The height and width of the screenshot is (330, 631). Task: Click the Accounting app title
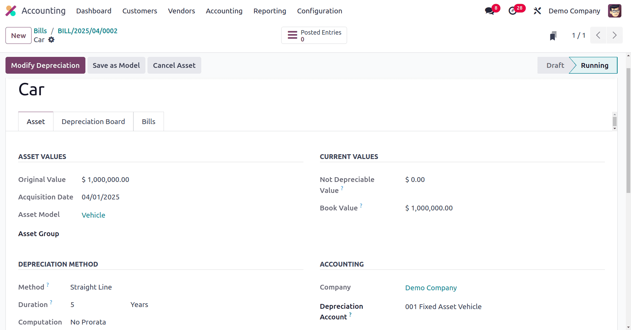44,11
